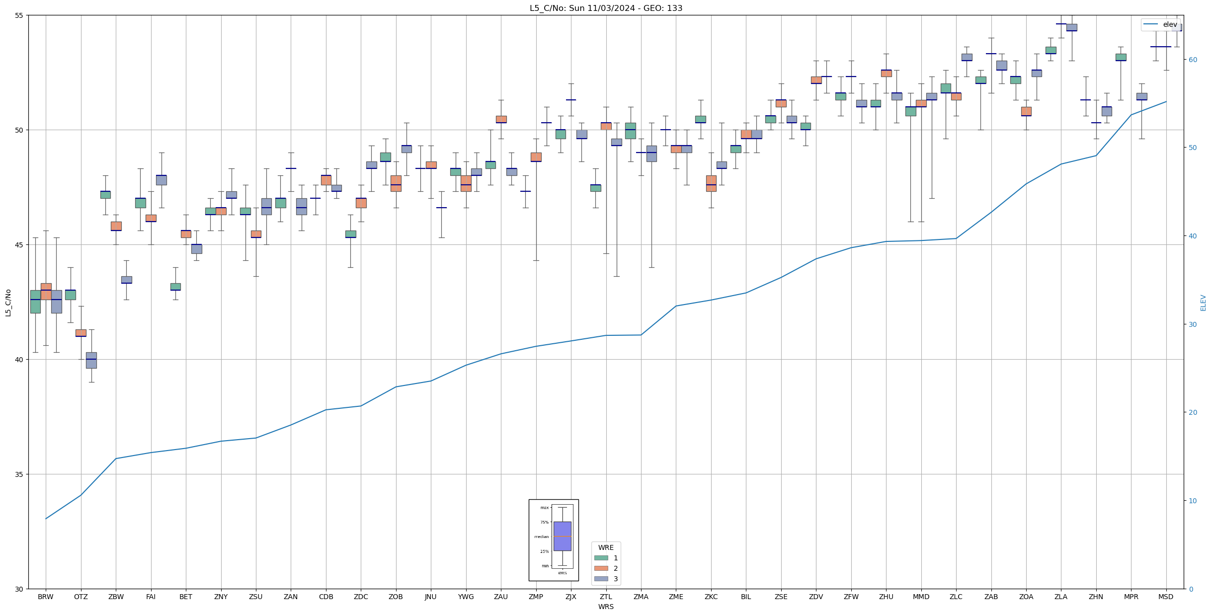
Task: Click the 'ZTL' x-axis label
Action: tap(606, 597)
